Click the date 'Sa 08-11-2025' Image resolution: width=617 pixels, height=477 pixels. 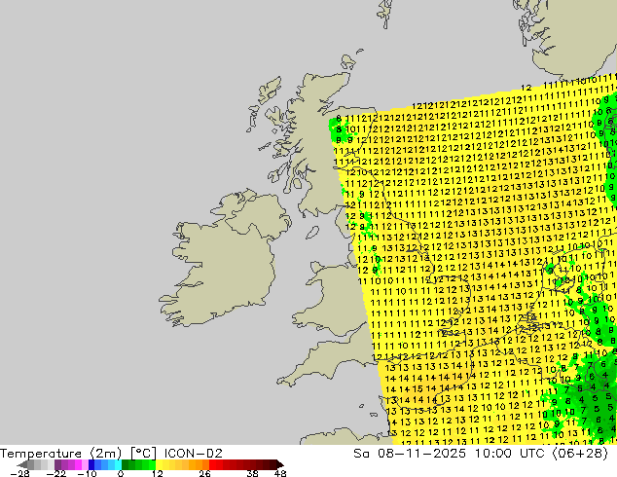[410, 454]
